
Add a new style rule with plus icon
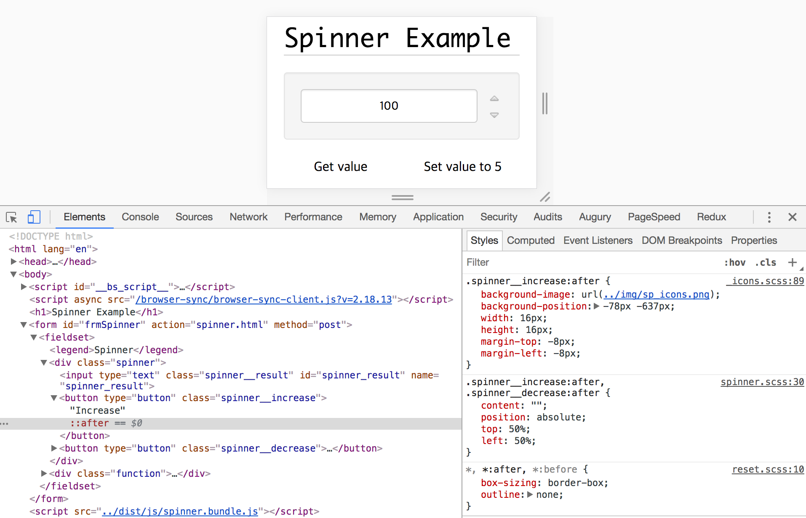pyautogui.click(x=792, y=262)
